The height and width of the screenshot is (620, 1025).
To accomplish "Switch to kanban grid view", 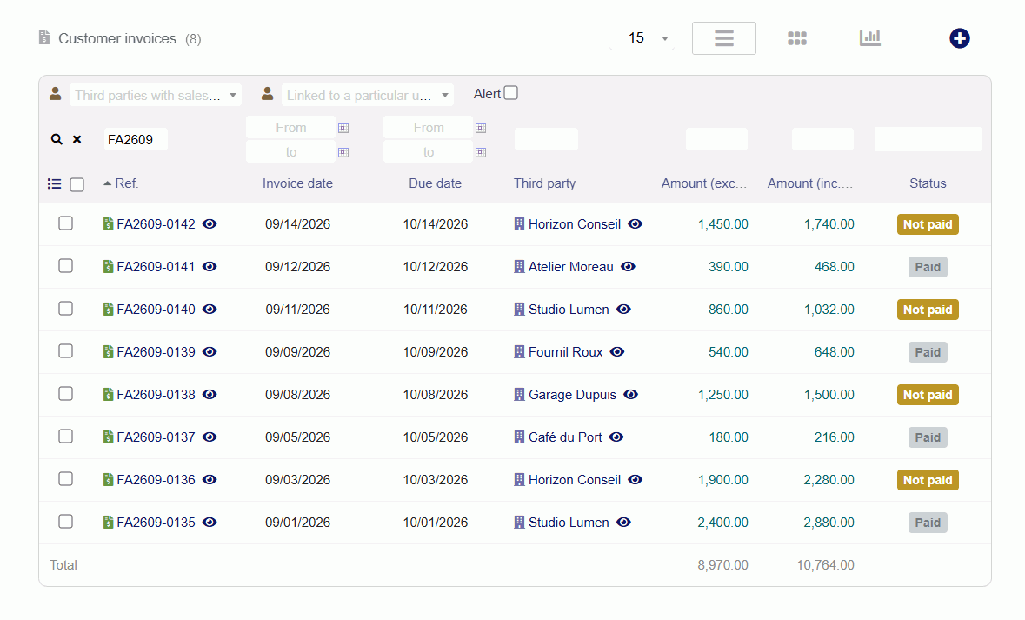I will (797, 38).
